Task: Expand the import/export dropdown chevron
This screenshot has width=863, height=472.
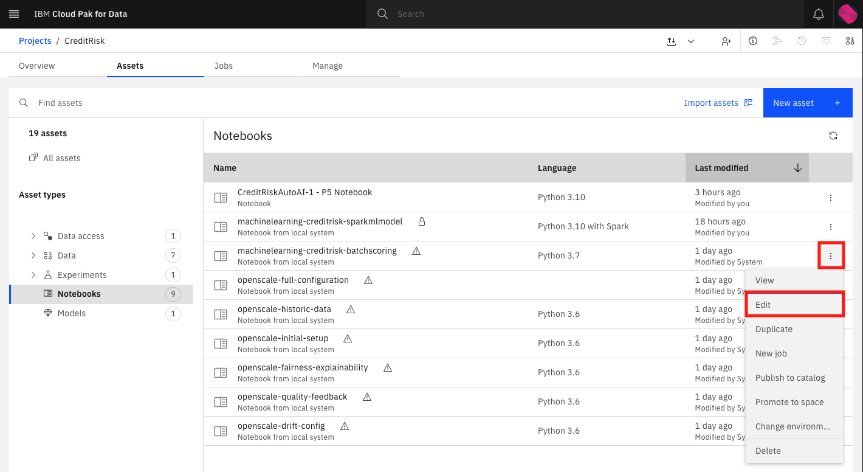Action: point(691,41)
